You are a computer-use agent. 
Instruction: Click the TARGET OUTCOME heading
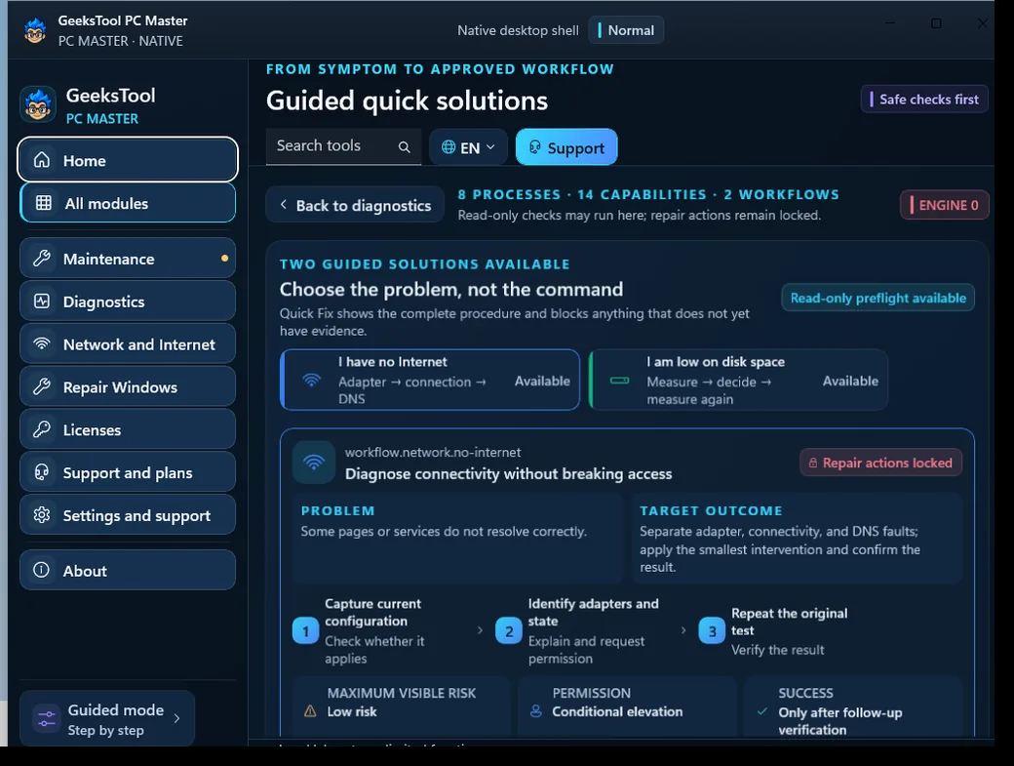point(711,510)
